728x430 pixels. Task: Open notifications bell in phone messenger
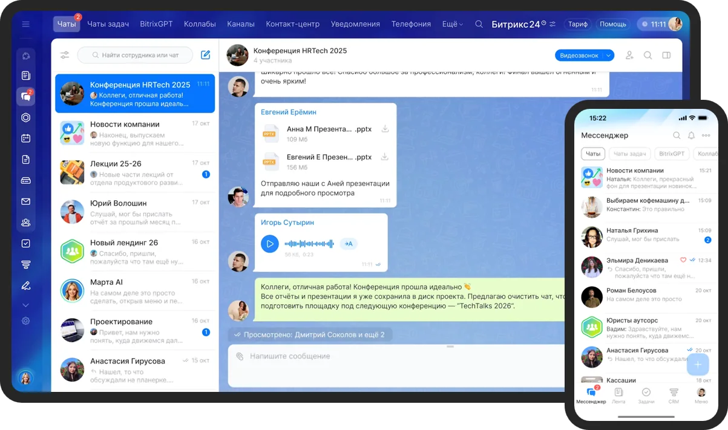tap(691, 135)
